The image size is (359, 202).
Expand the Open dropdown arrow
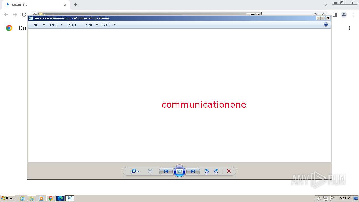114,25
